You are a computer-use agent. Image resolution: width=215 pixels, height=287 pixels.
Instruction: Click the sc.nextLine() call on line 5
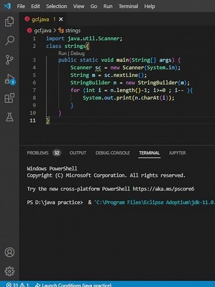124,75
